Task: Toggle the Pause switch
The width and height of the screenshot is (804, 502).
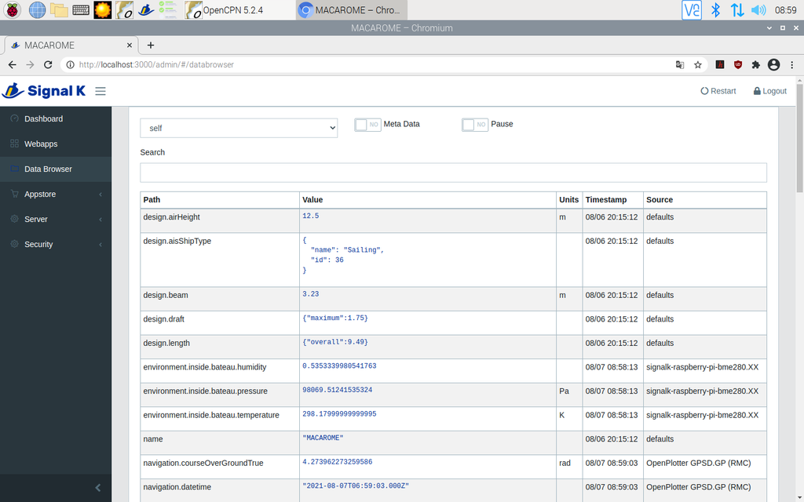Action: click(x=475, y=125)
